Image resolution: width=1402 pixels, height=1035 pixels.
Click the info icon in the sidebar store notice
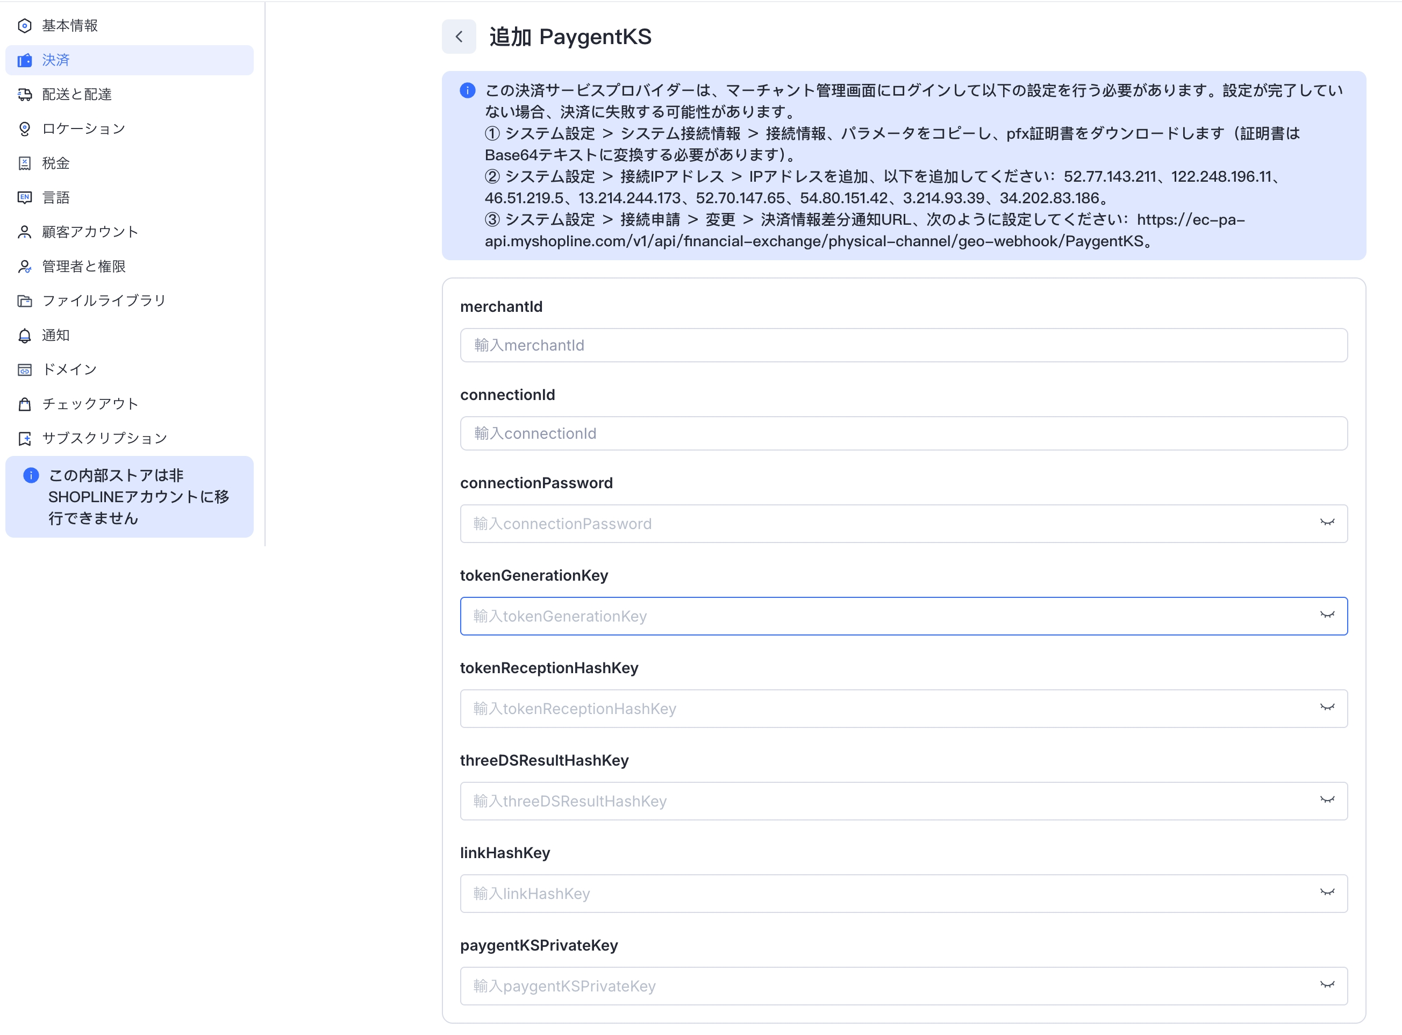point(31,475)
